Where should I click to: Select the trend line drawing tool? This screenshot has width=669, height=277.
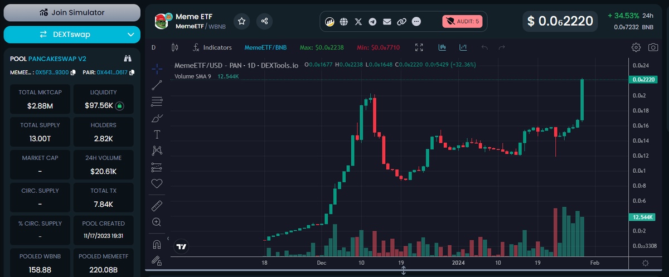click(157, 85)
